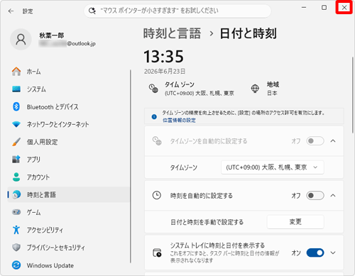Select the System monitor icon

pyautogui.click(x=16, y=89)
